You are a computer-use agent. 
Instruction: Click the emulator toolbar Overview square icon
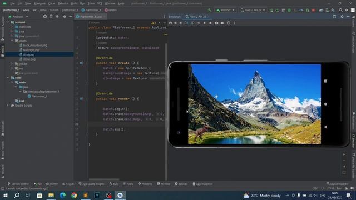click(x=210, y=23)
